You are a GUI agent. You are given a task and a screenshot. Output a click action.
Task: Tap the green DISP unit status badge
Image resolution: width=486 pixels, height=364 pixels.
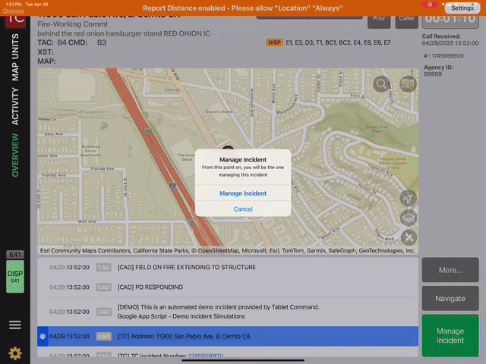[x=14, y=277]
